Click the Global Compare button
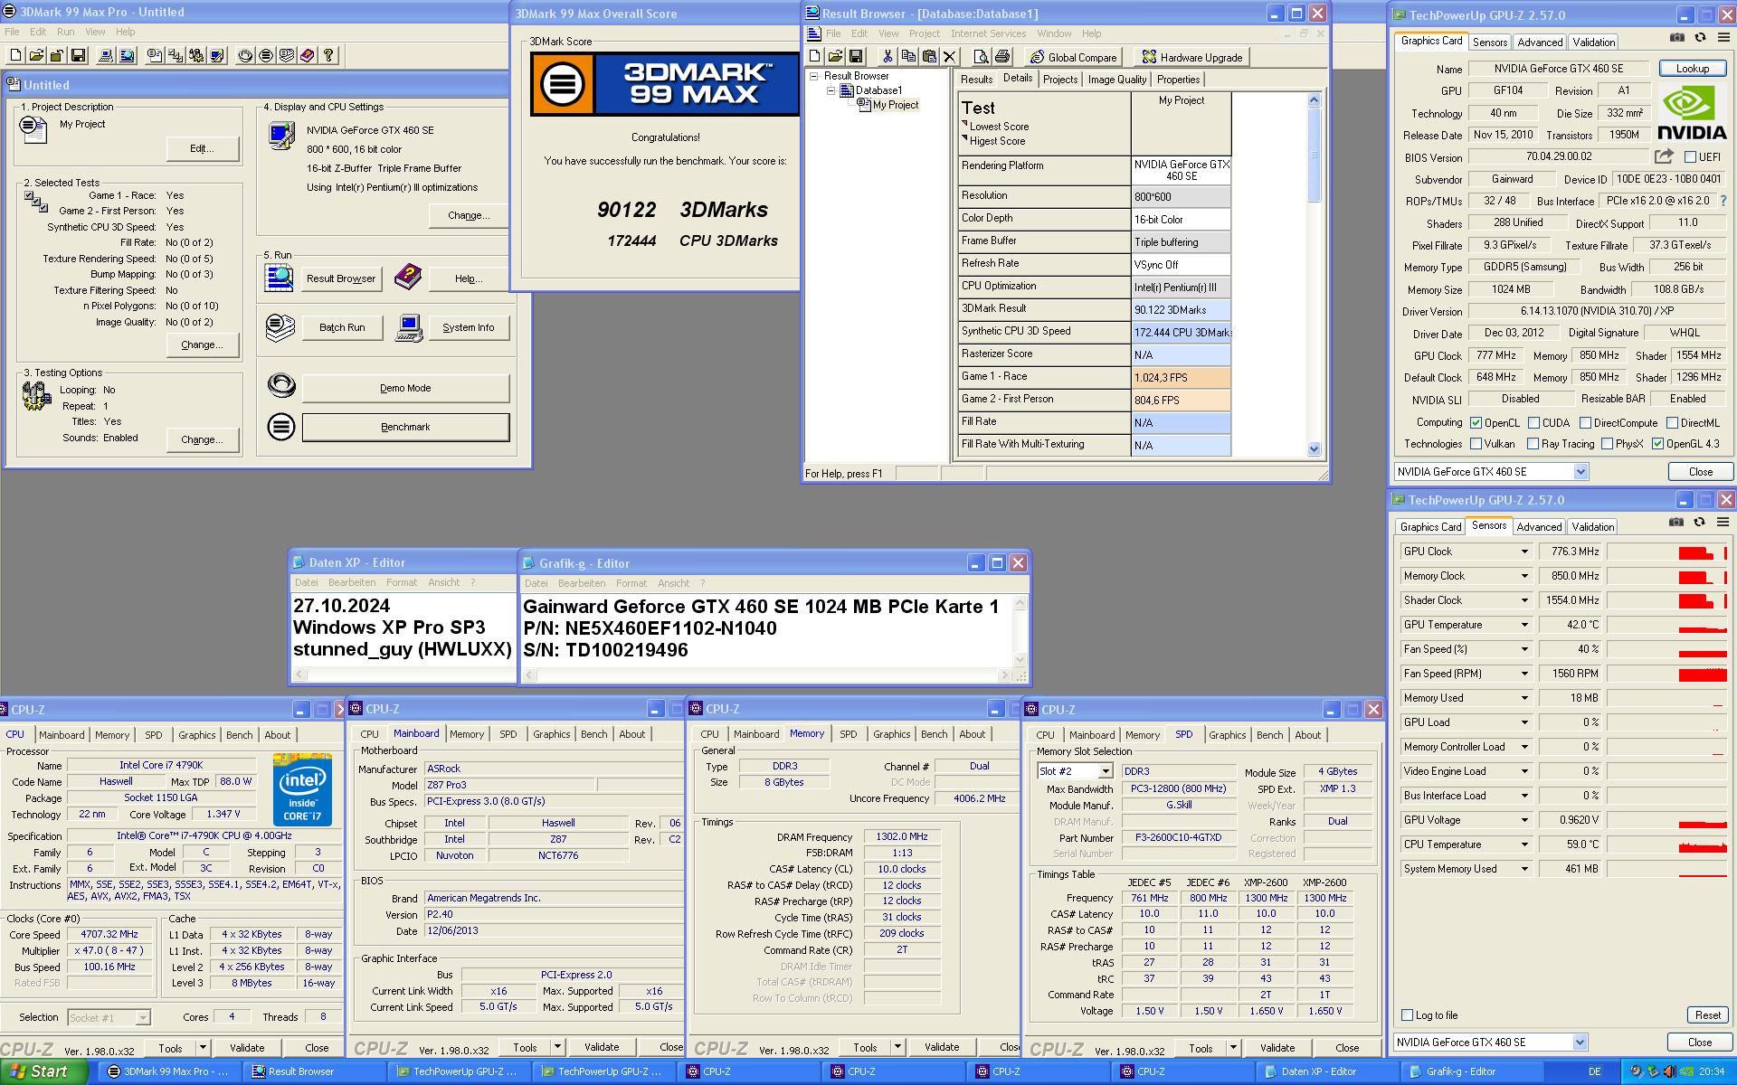 (x=1073, y=57)
